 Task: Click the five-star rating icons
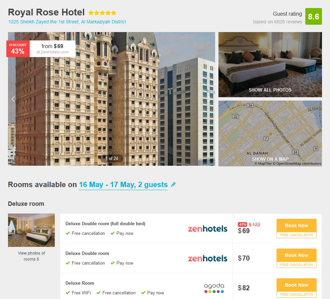coord(102,13)
